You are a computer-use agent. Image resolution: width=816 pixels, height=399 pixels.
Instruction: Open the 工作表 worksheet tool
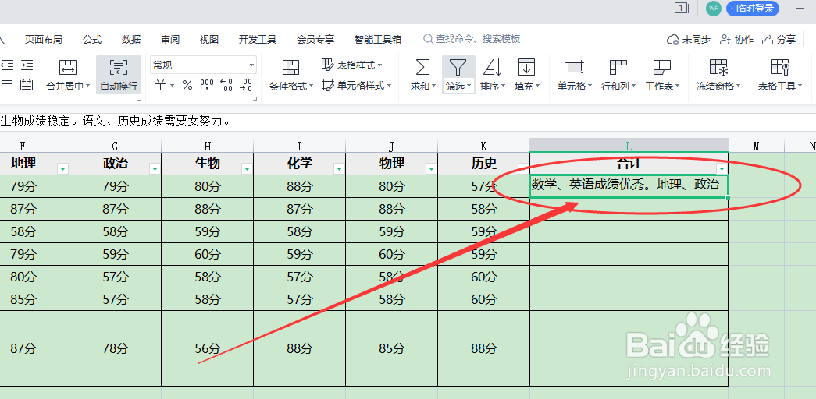point(662,75)
